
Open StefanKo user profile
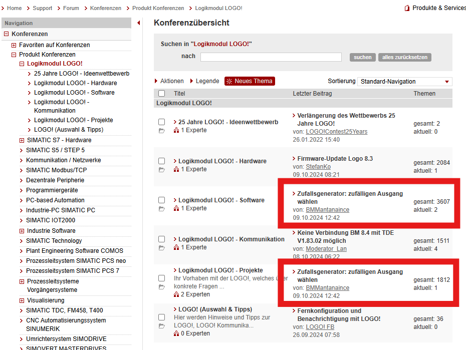pyautogui.click(x=318, y=167)
